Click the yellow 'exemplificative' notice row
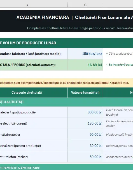 point(66,83)
